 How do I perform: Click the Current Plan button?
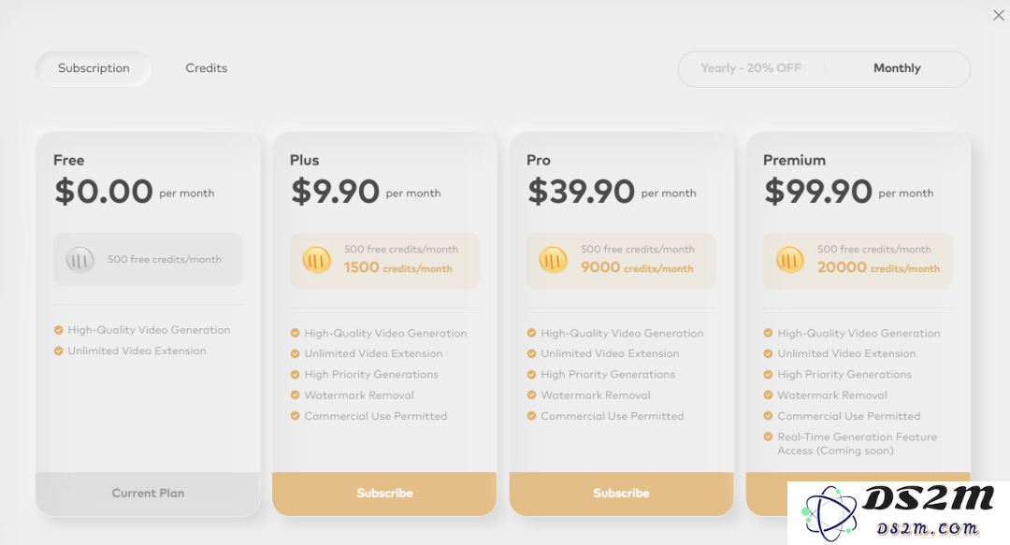tap(148, 494)
